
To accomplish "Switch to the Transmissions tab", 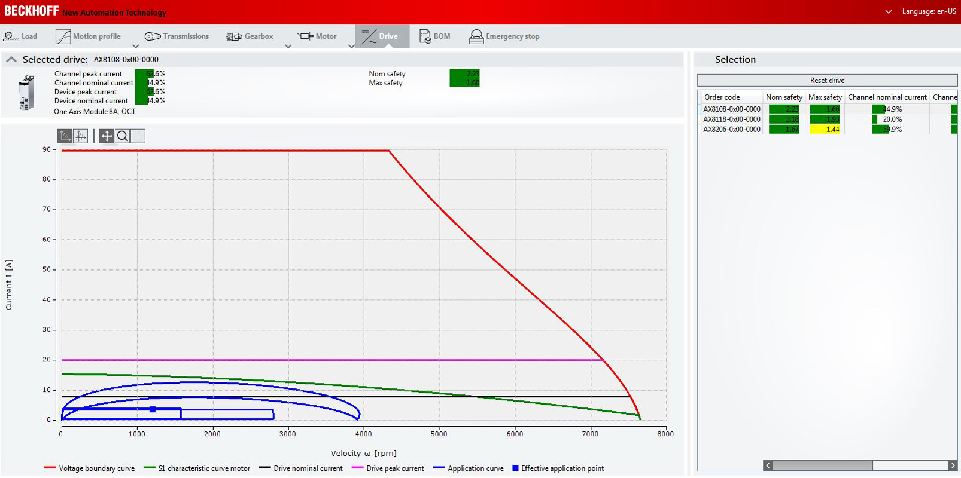I will [177, 36].
